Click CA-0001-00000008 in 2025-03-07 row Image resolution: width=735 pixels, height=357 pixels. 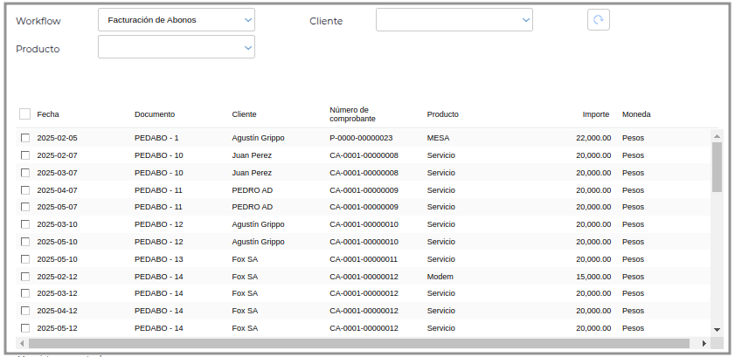click(364, 173)
